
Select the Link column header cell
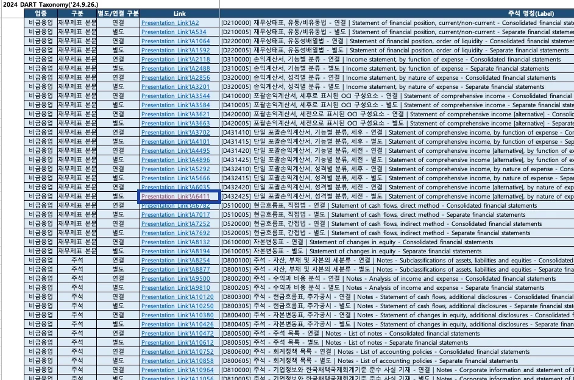(x=179, y=13)
